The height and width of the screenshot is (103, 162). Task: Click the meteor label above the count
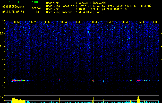tap(37, 8)
